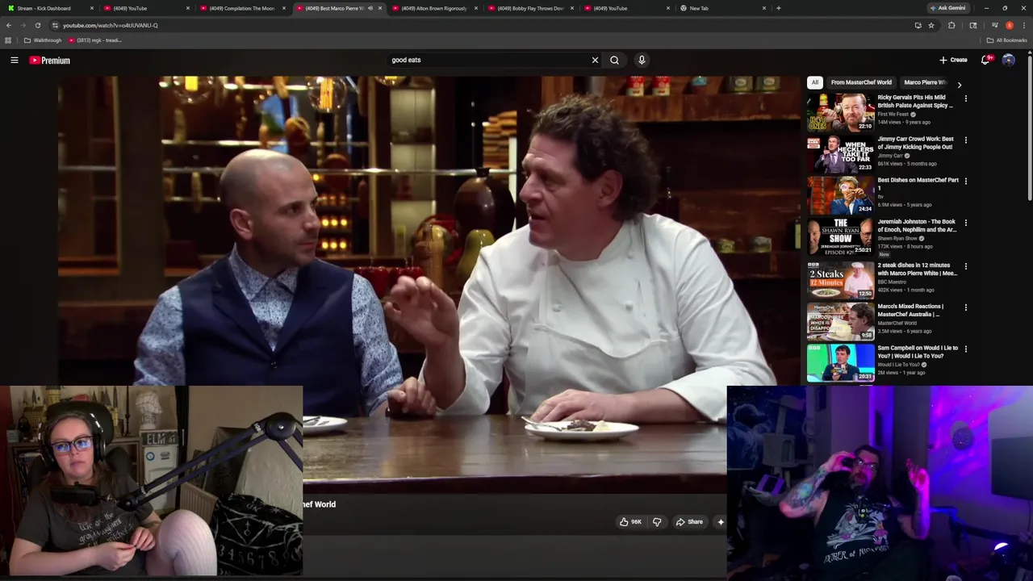Open the YouTube notifications bell
This screenshot has width=1033, height=581.
tap(985, 60)
